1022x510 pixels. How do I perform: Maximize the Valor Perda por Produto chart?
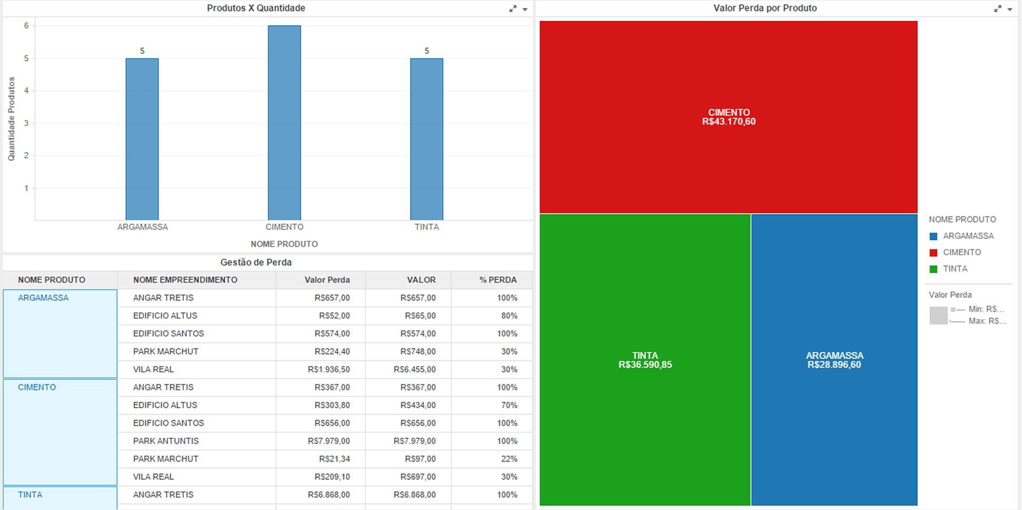click(997, 9)
